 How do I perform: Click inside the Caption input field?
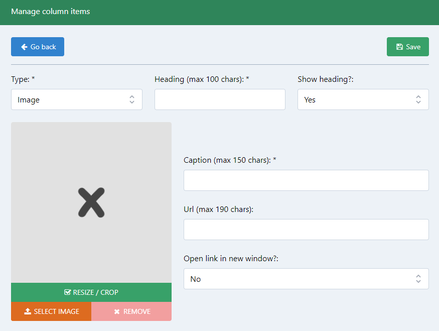[306, 180]
